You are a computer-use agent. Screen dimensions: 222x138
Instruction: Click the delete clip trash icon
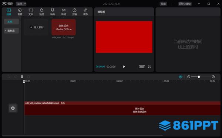point(28,77)
